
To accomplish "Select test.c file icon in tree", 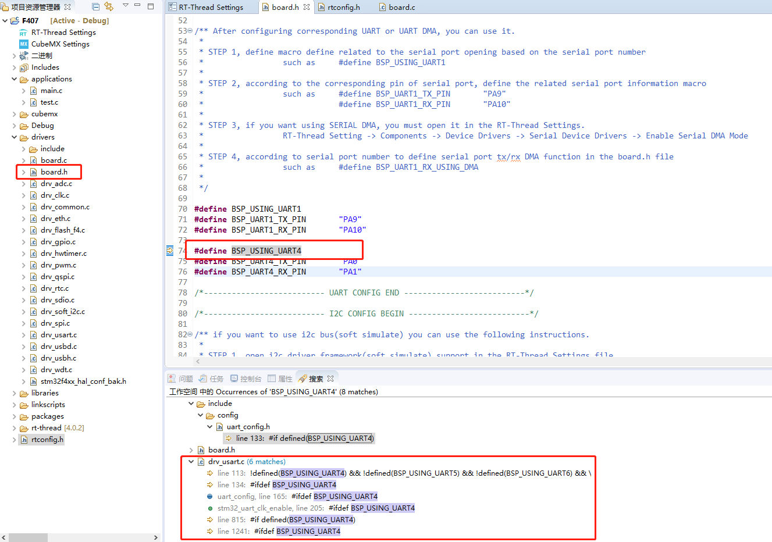I will (x=33, y=102).
